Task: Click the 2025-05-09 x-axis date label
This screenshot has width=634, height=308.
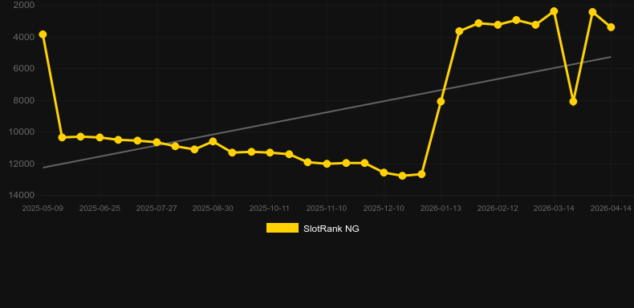Action: point(43,209)
